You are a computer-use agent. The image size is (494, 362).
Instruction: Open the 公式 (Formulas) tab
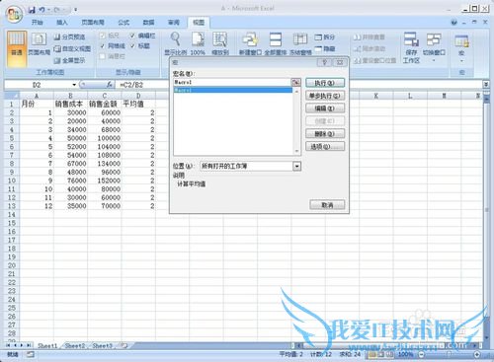(123, 23)
